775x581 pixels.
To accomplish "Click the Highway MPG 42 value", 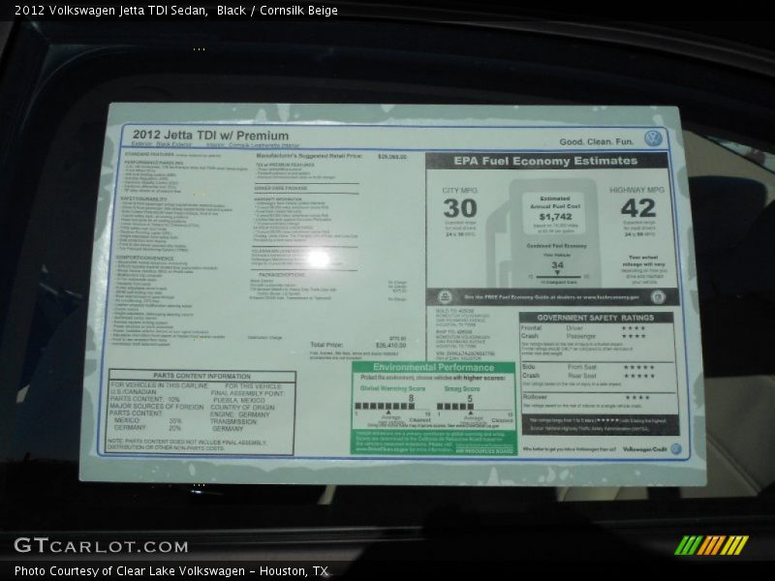I will (x=637, y=207).
